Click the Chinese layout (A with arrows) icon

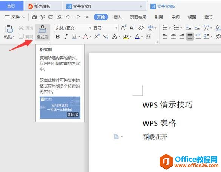[x=206, y=28]
